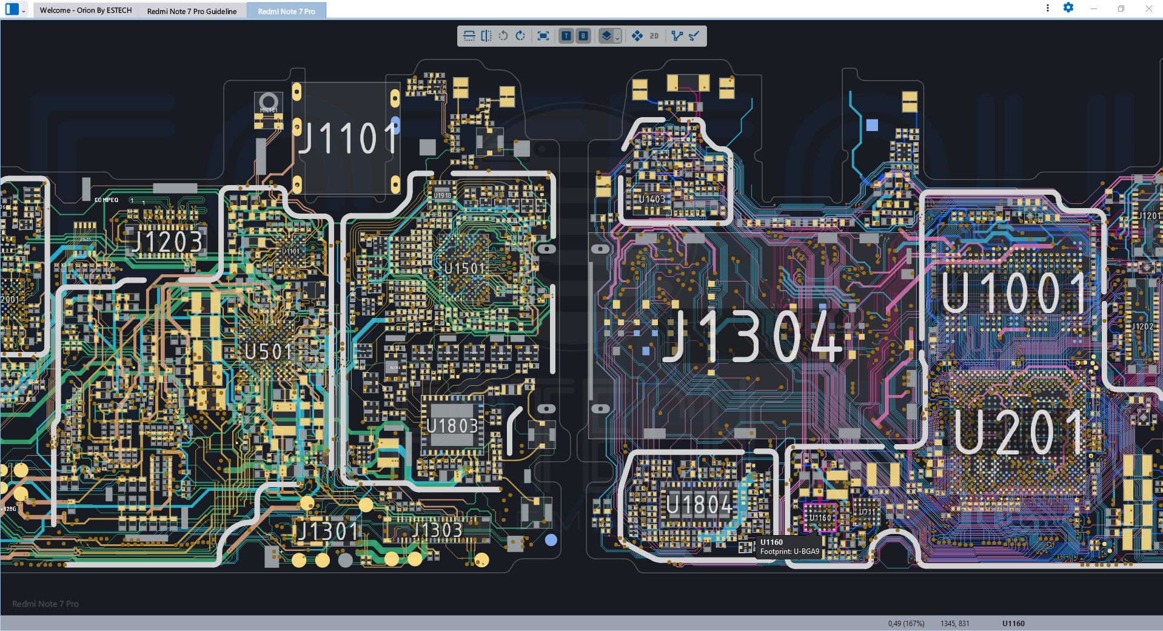Screen dimensions: 1163x631
Task: Toggle bottom side 'B' layer view
Action: click(x=583, y=36)
